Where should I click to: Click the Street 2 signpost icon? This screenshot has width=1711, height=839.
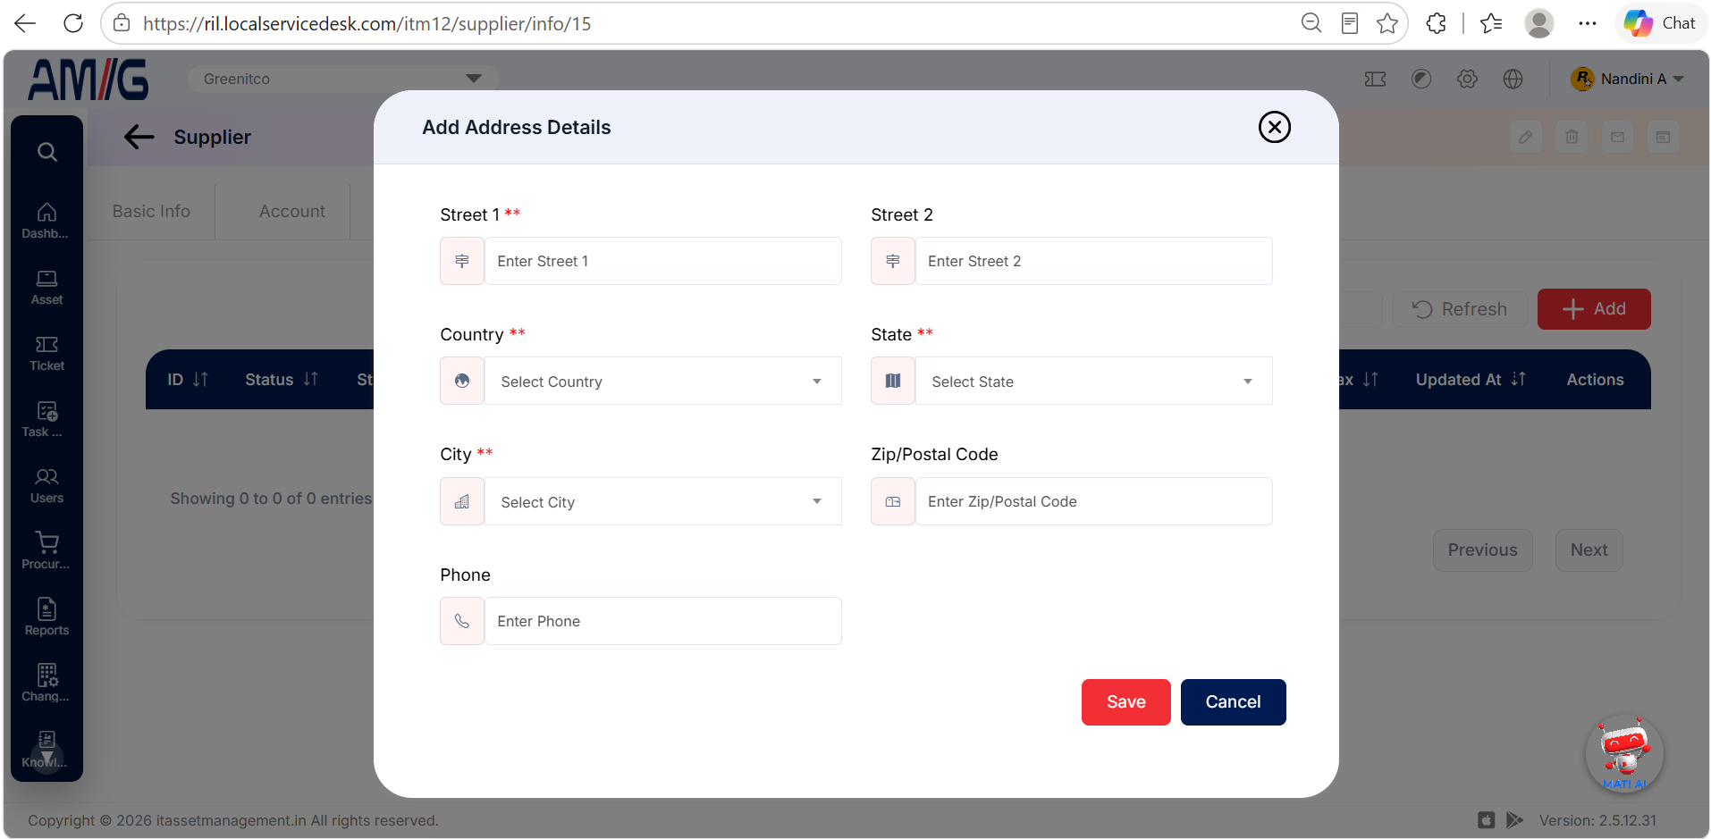(893, 261)
